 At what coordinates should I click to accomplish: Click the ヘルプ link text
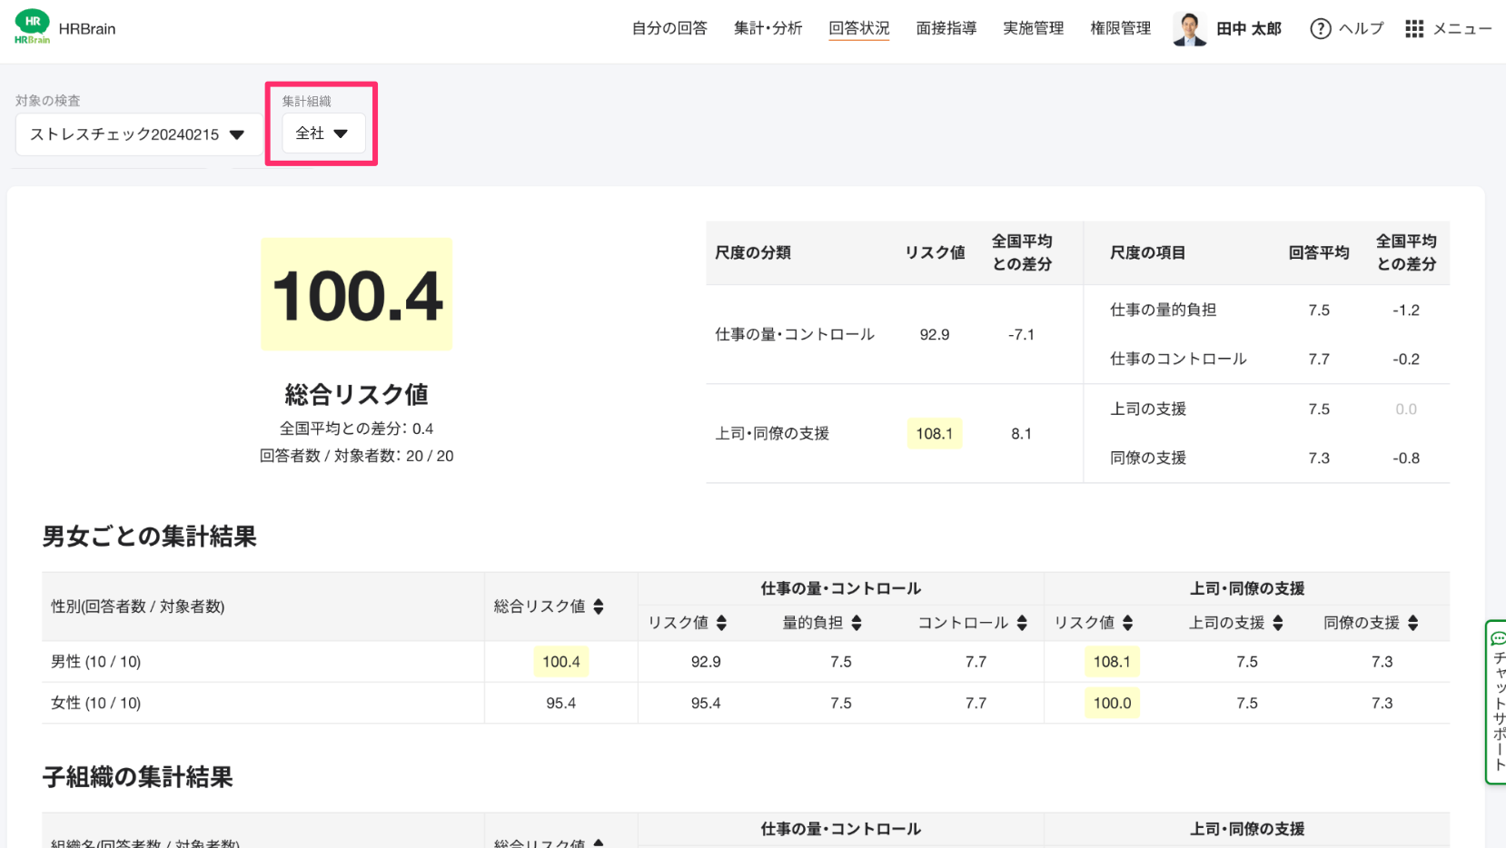pos(1361,29)
